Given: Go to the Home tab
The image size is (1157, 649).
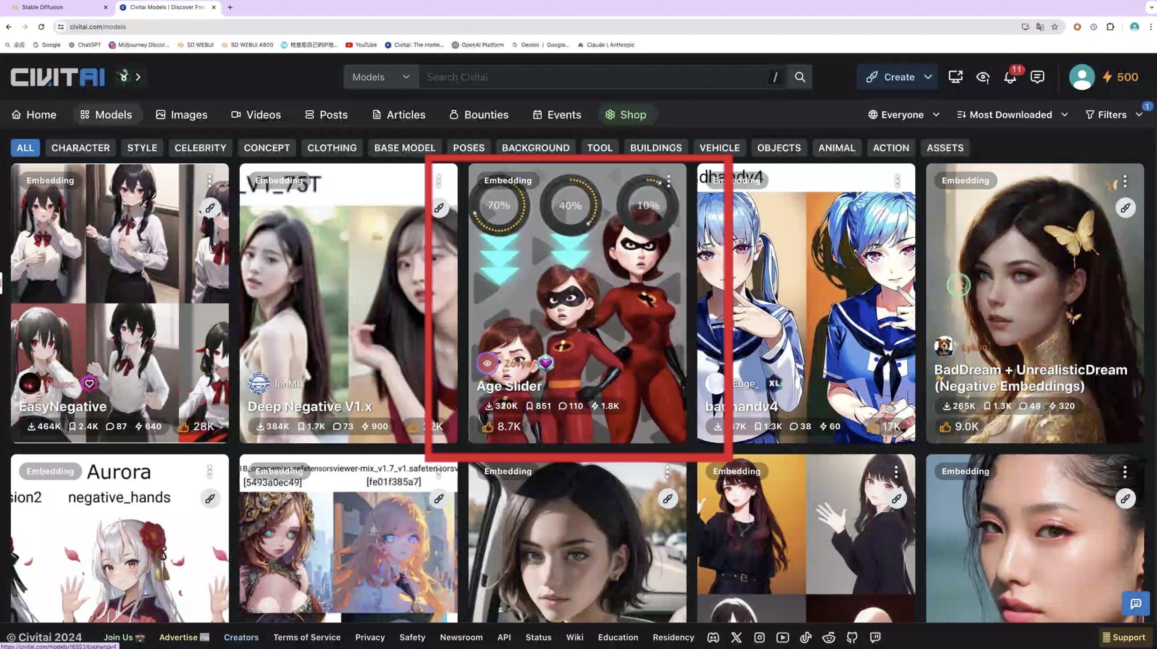Looking at the screenshot, I should click(34, 115).
